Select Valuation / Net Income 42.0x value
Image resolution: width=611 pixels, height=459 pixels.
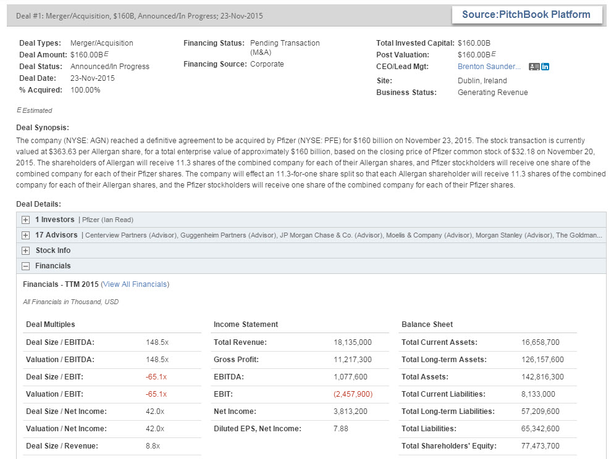(x=155, y=429)
